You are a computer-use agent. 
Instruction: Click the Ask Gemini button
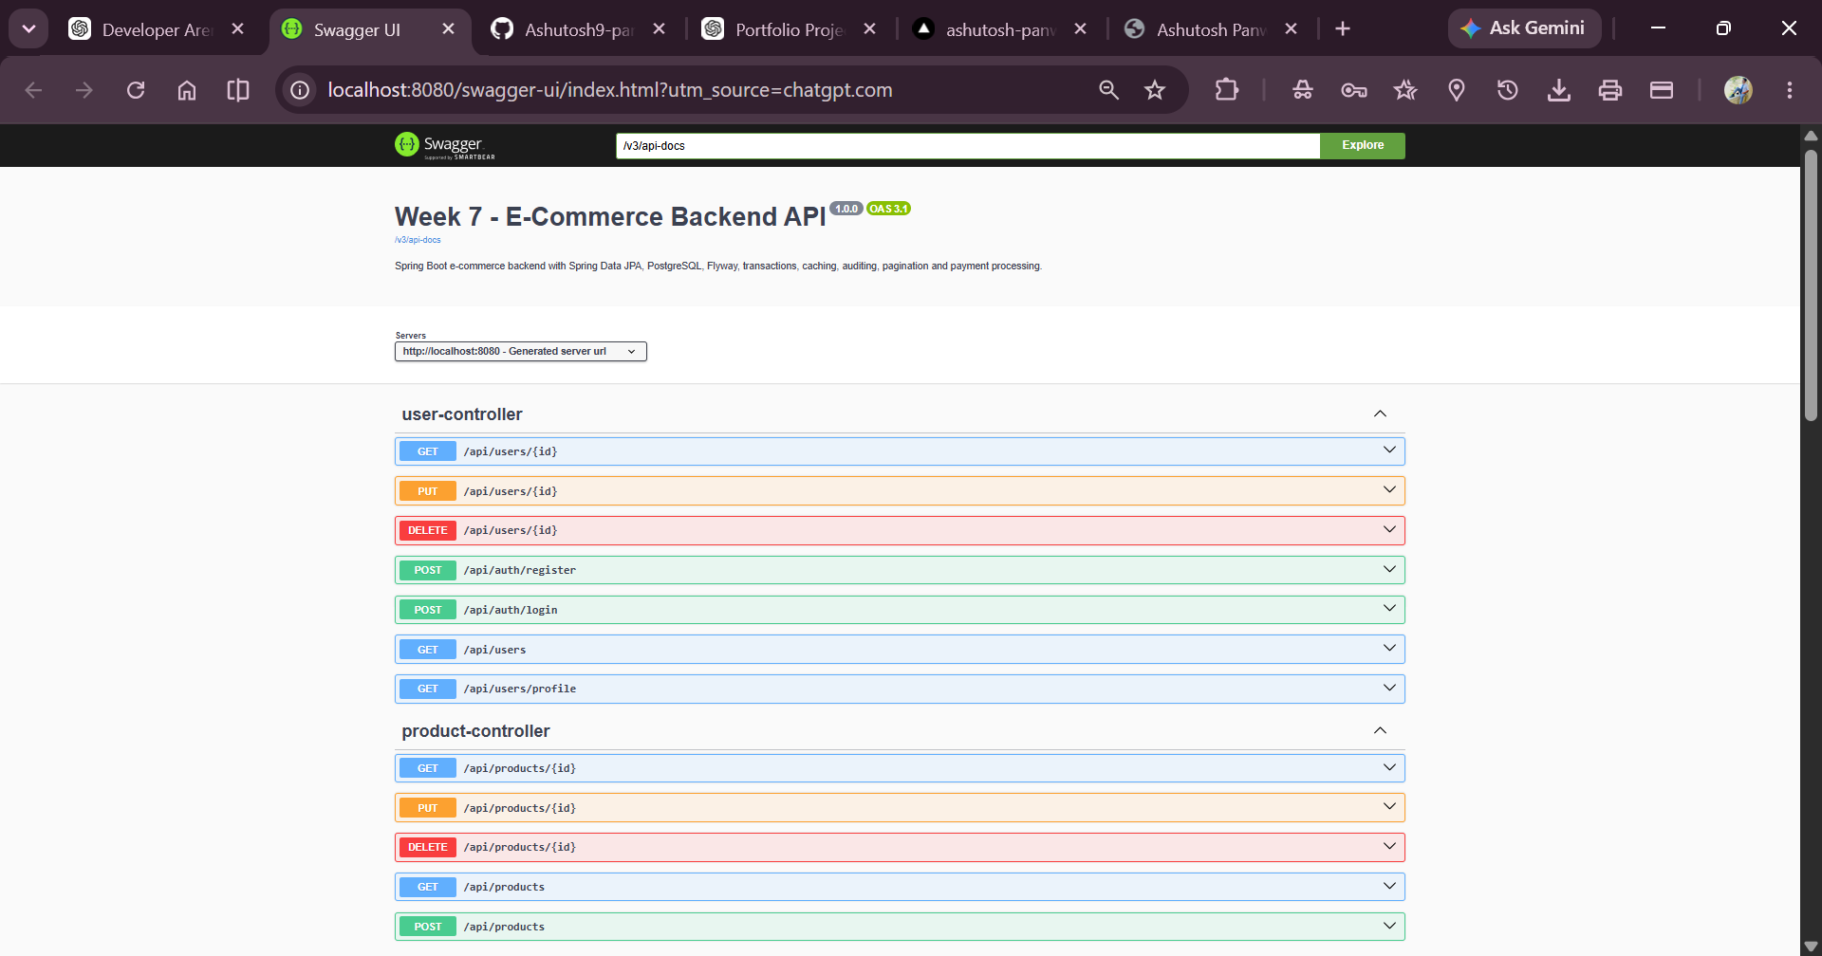point(1524,28)
